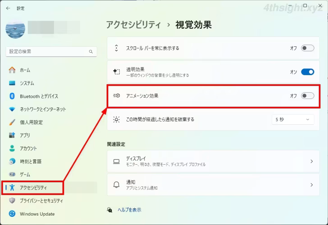Viewport: 328px width, 225px height.
Task: Click the Windows Update sync icon
Action: click(12, 214)
